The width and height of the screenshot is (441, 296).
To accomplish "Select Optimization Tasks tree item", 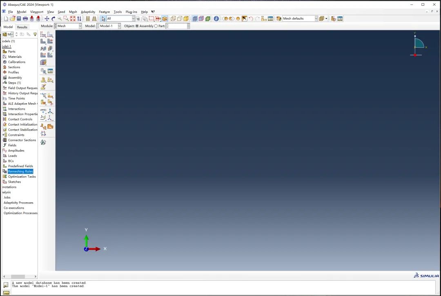I will pos(22,177).
